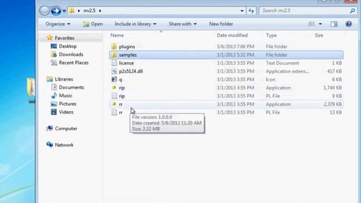Click the plugins folder icon
Image resolution: width=361 pixels, height=203 pixels.
[x=114, y=46]
